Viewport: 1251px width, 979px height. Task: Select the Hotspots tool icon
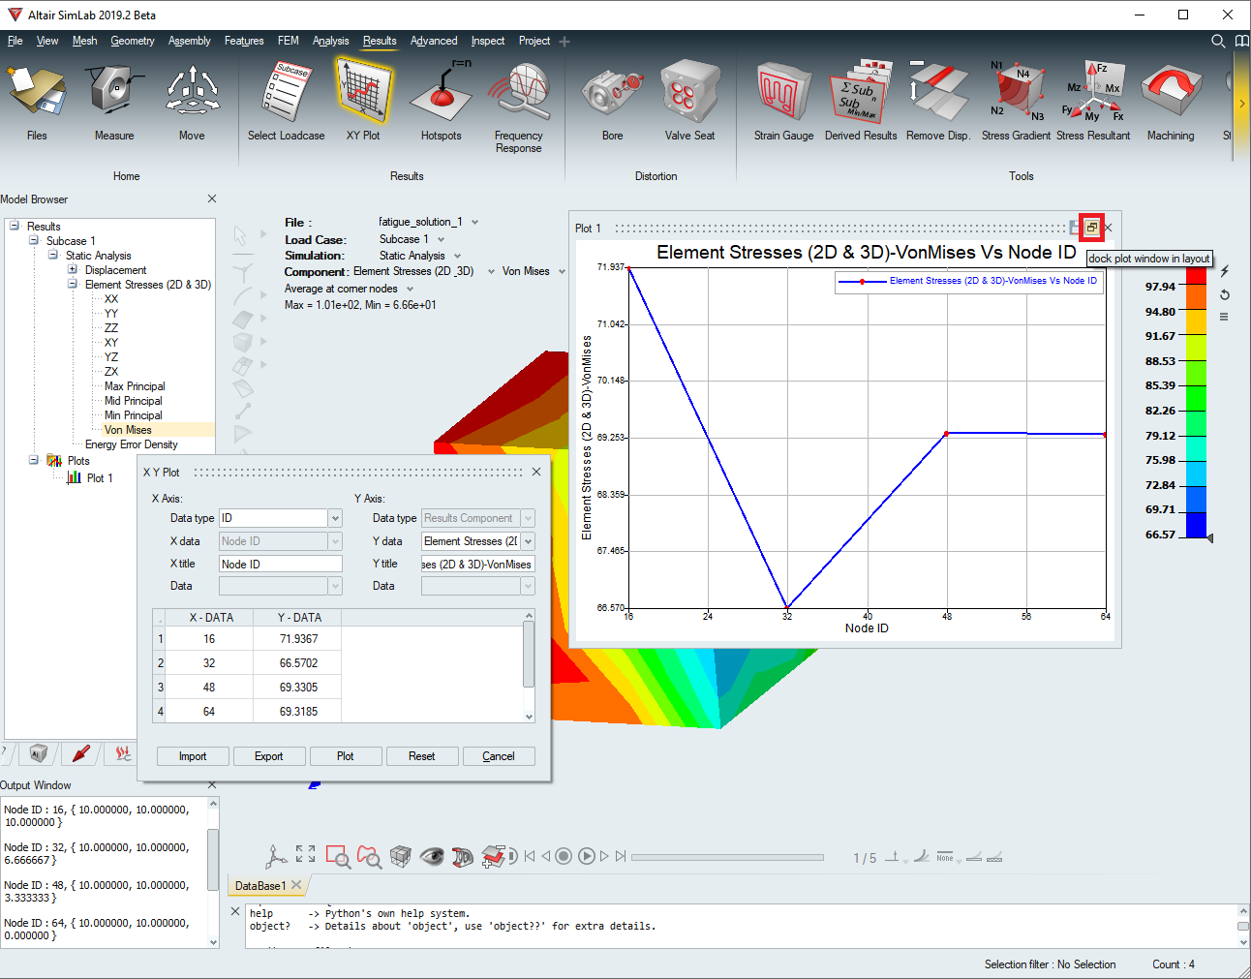tap(441, 100)
